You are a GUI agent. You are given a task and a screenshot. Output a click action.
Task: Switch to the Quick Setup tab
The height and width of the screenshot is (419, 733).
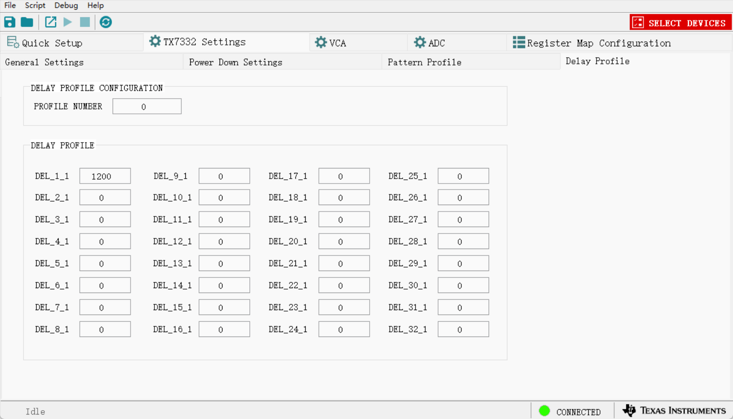(x=72, y=43)
